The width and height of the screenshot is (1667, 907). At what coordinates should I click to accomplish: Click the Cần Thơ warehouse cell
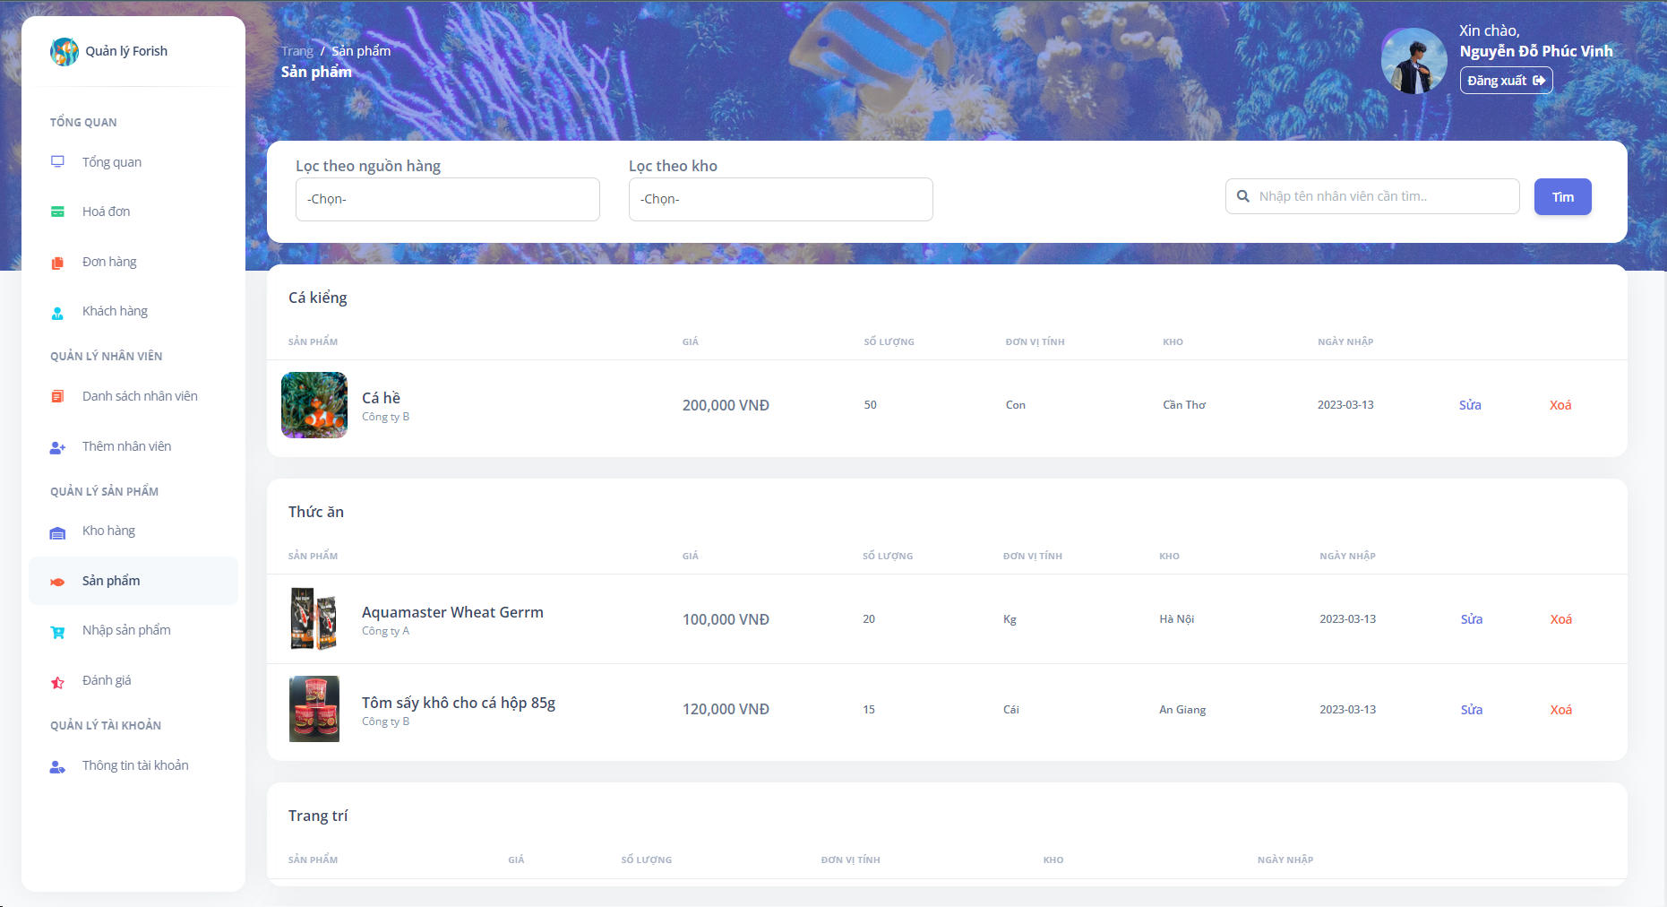[1184, 405]
